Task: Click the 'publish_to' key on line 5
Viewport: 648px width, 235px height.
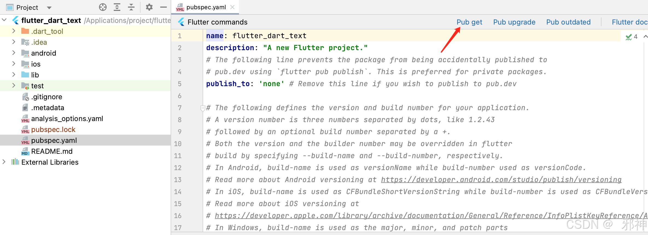Action: pos(228,84)
